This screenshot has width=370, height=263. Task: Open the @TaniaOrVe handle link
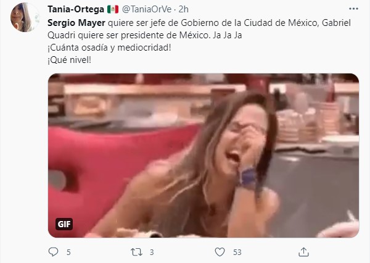[x=147, y=9]
